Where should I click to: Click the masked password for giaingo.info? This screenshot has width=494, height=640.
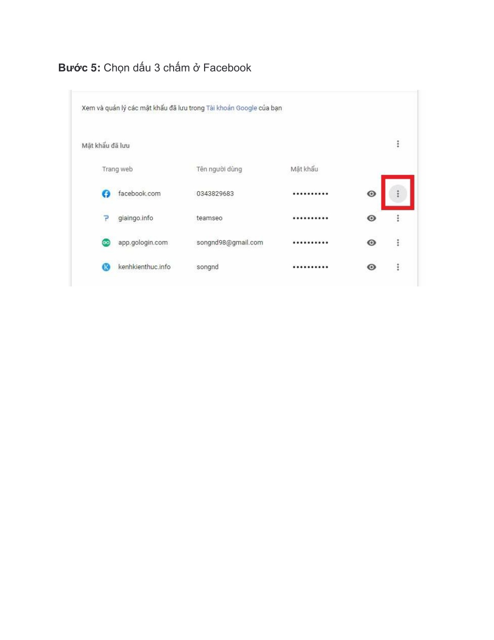tap(310, 218)
